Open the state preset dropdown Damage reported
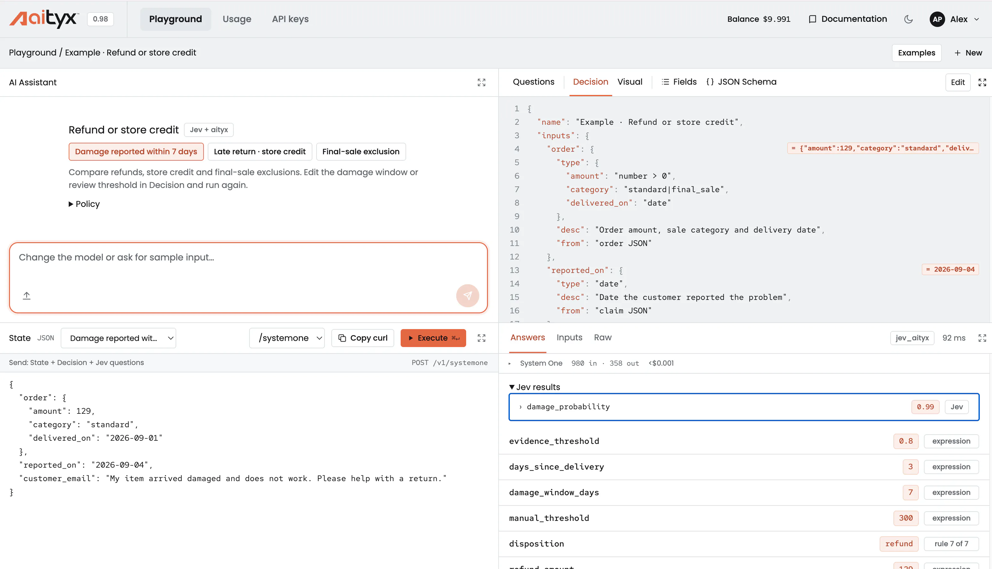This screenshot has height=569, width=992. coord(118,338)
